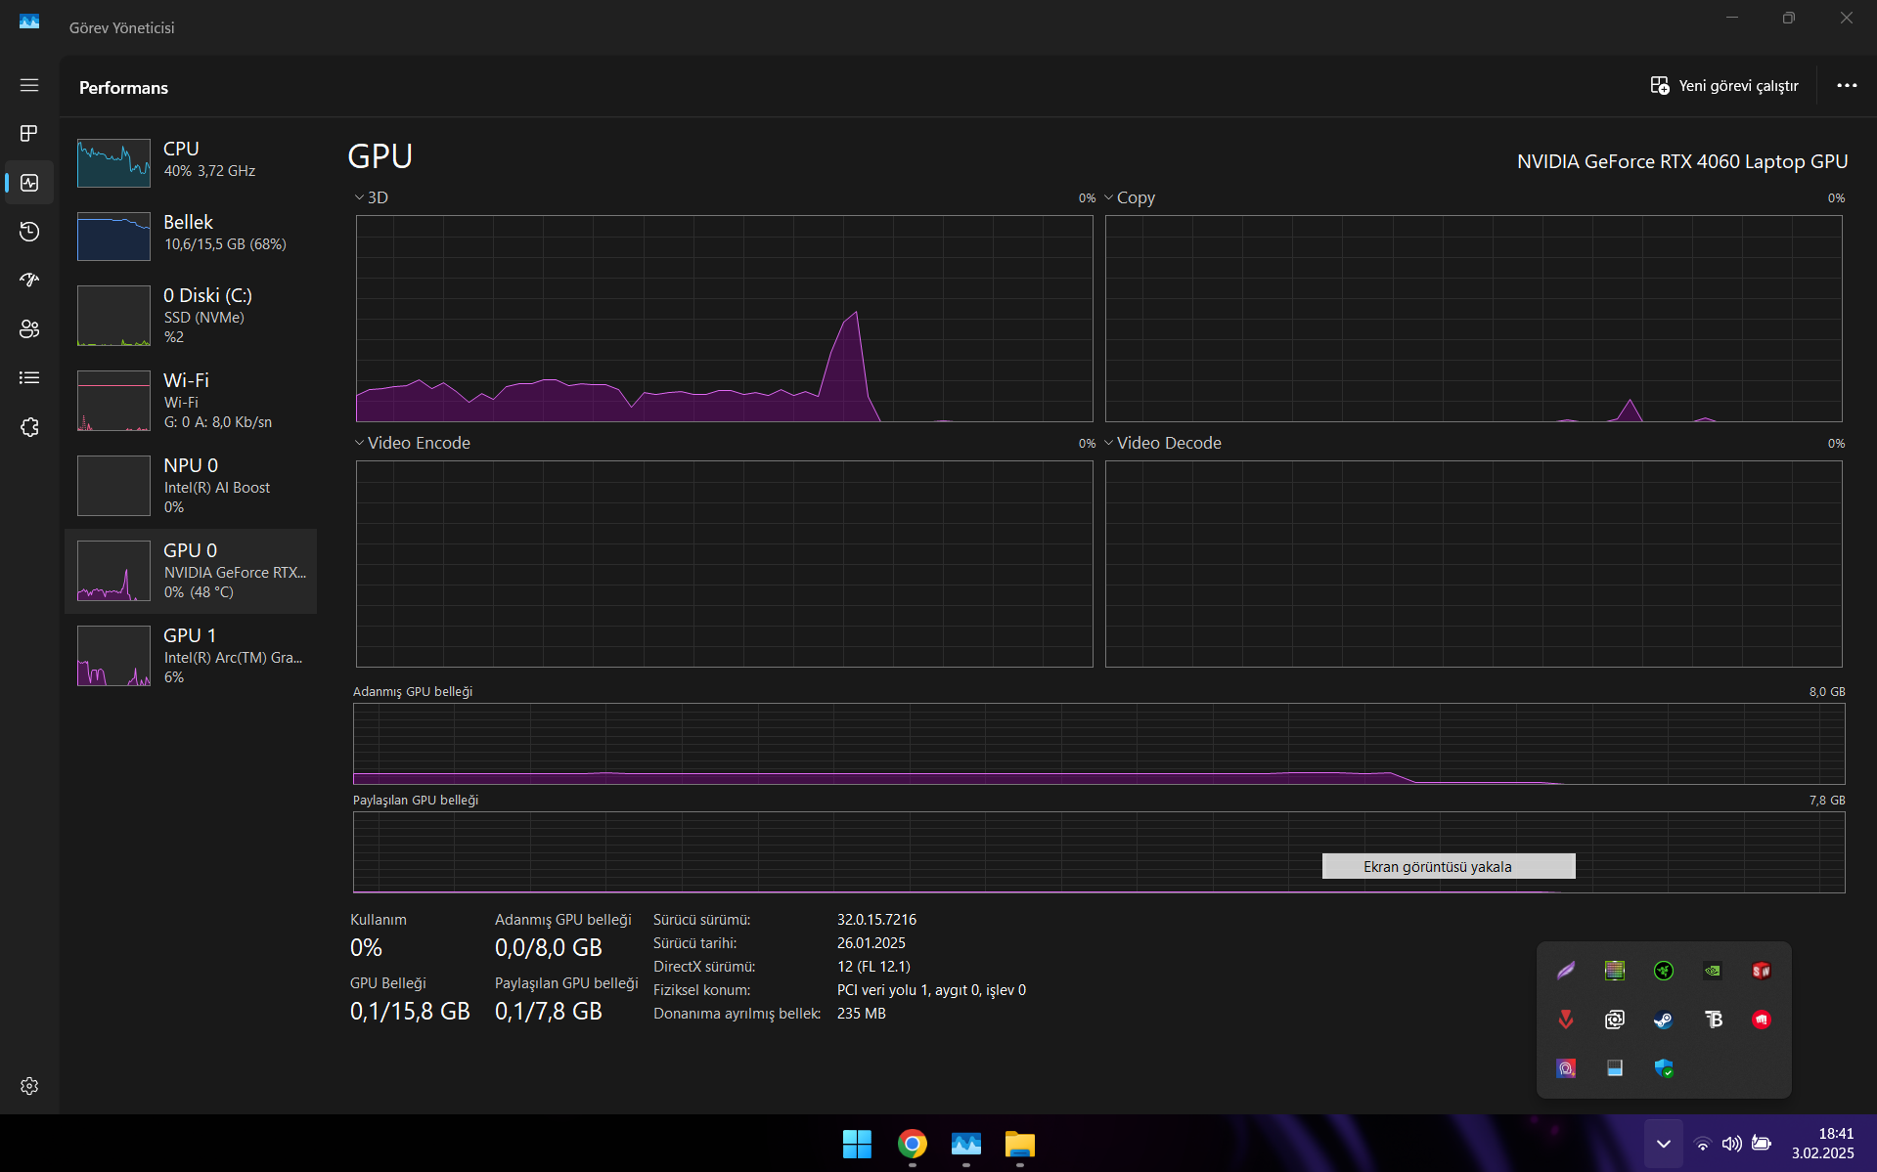Image resolution: width=1877 pixels, height=1172 pixels.
Task: Collapse the hidden tray icons chevron
Action: 1663,1144
